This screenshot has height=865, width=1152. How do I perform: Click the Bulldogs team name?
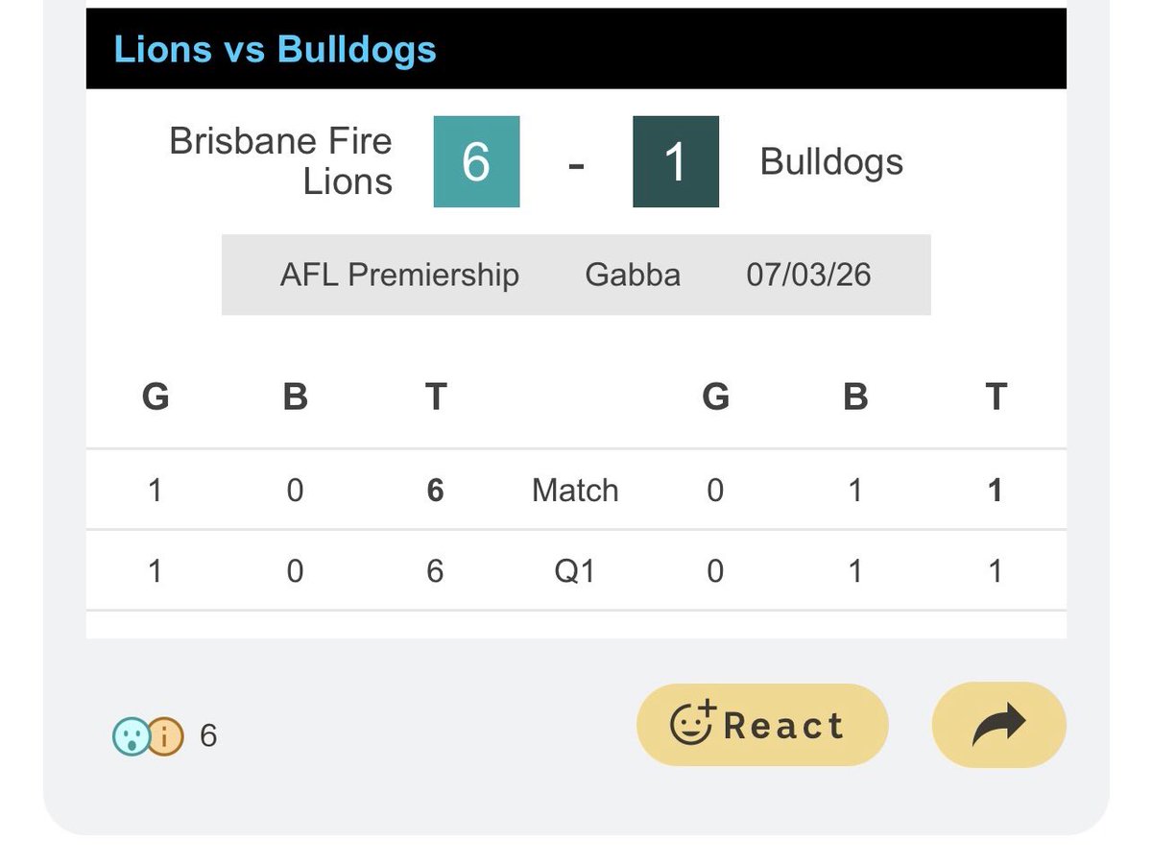[831, 161]
